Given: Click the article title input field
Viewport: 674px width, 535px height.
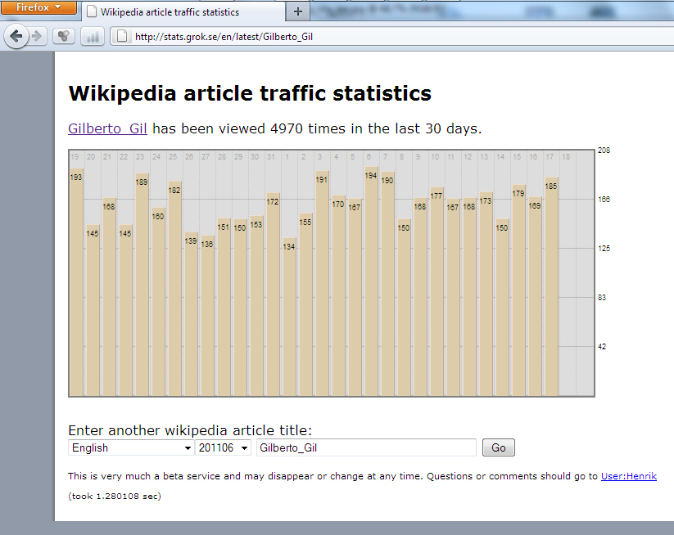Looking at the screenshot, I should 365,447.
